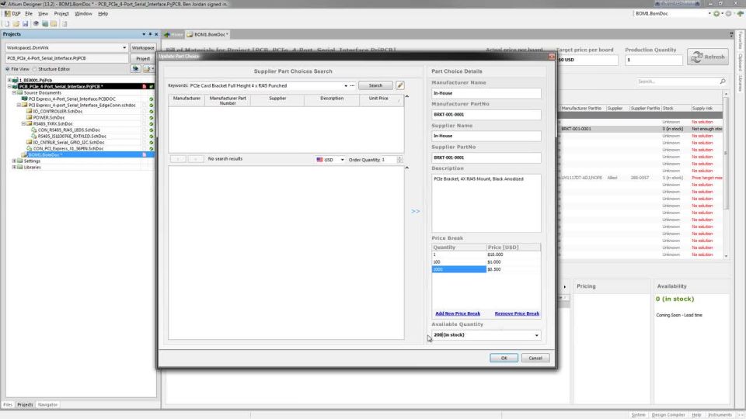Screen dimensions: 746x419
Task: Select POWER.SchDoc in the project tree
Action: tap(49, 117)
